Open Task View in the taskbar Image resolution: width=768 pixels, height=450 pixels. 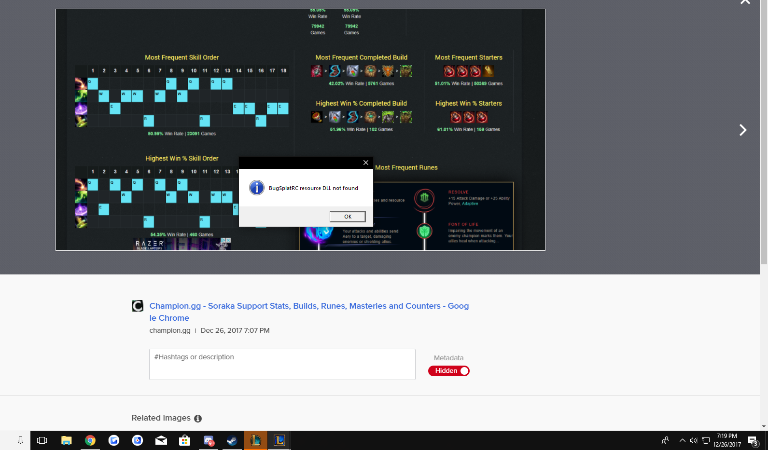[42, 440]
